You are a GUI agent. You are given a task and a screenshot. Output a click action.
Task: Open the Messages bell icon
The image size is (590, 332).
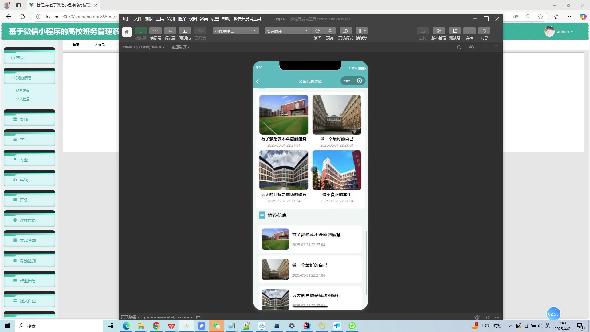coord(484,31)
